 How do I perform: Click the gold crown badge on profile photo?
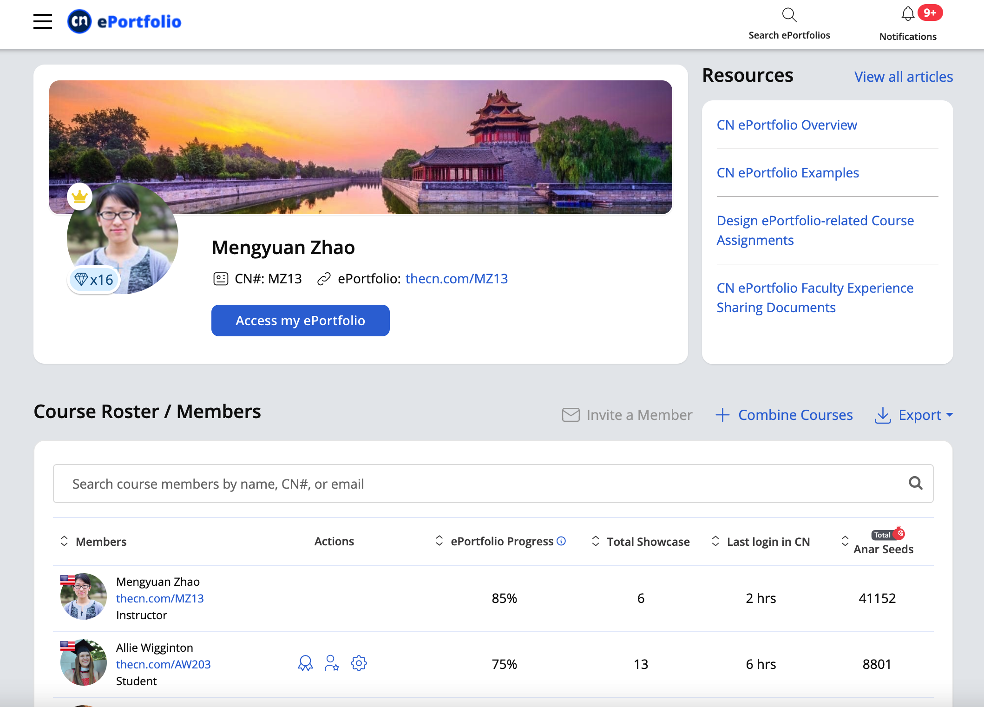point(80,197)
